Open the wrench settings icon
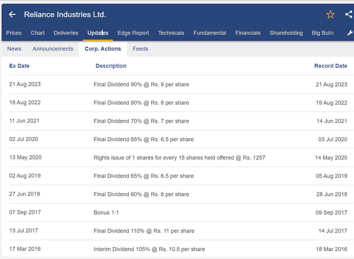 (x=350, y=33)
